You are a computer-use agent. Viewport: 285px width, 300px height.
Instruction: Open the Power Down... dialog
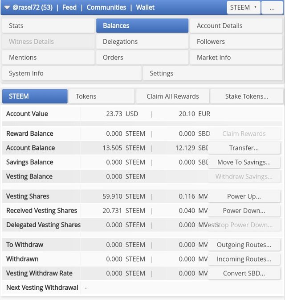point(244,211)
